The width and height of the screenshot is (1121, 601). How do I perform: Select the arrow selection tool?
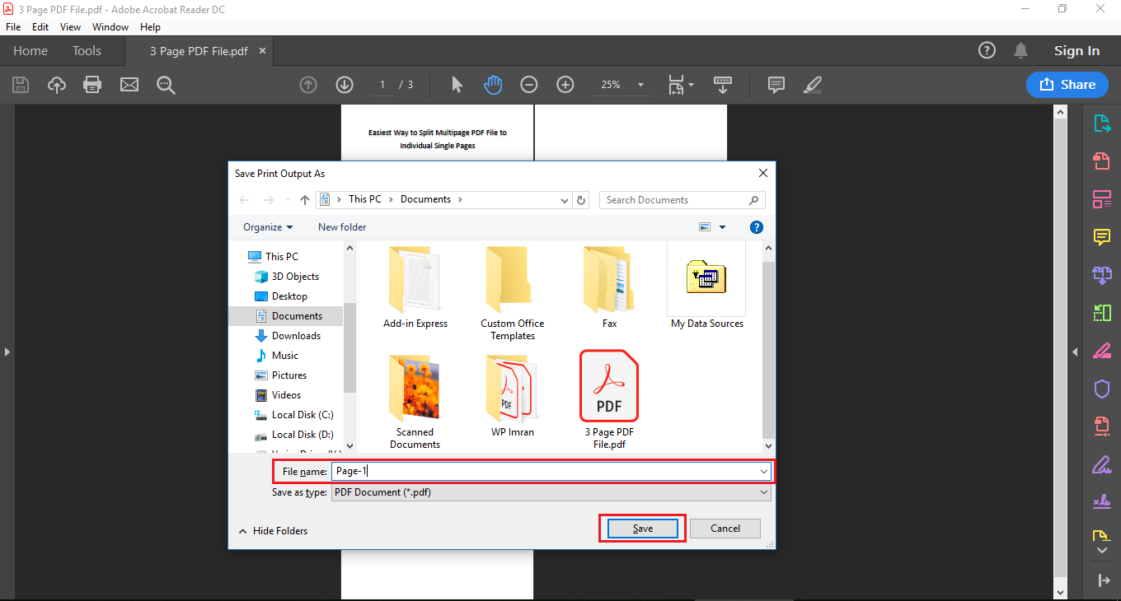point(457,85)
